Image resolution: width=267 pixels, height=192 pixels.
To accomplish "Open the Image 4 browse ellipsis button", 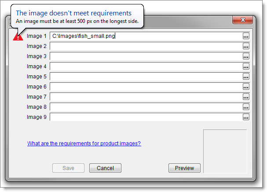I will [x=246, y=66].
